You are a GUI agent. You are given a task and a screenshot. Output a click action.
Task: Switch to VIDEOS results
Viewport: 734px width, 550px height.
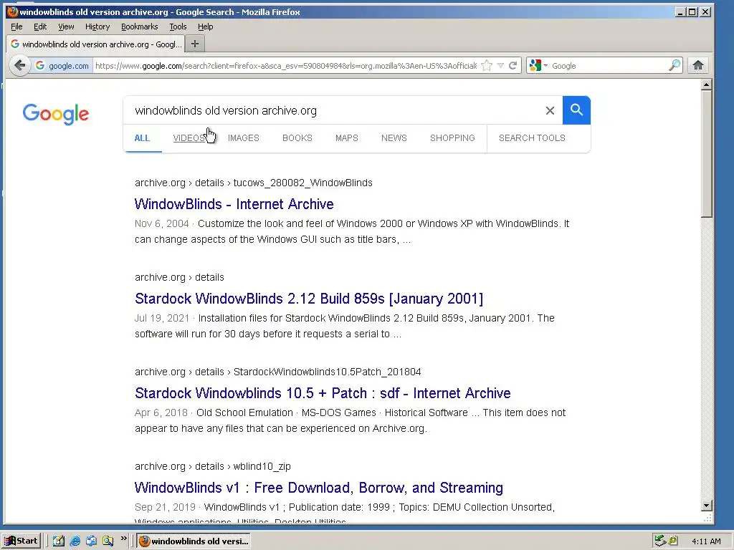(189, 138)
